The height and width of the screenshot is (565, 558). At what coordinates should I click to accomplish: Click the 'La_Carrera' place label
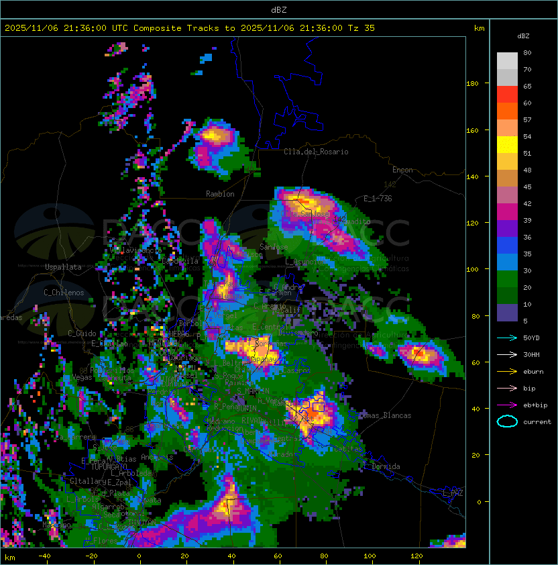(76, 437)
